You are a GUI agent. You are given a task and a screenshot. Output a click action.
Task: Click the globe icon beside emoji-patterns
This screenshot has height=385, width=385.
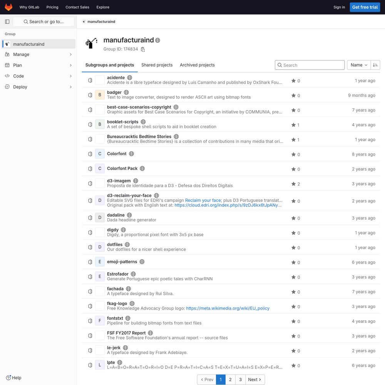[x=142, y=262]
